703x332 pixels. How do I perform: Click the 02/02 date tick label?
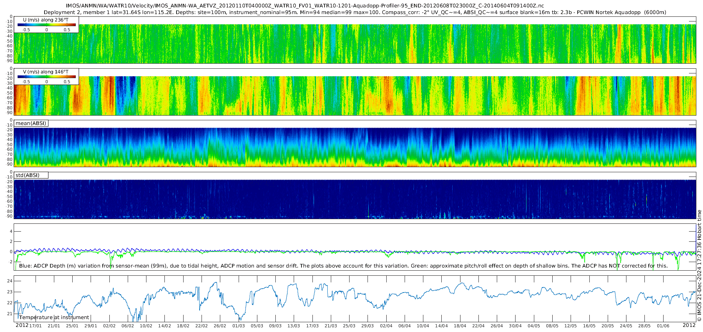(x=109, y=326)
